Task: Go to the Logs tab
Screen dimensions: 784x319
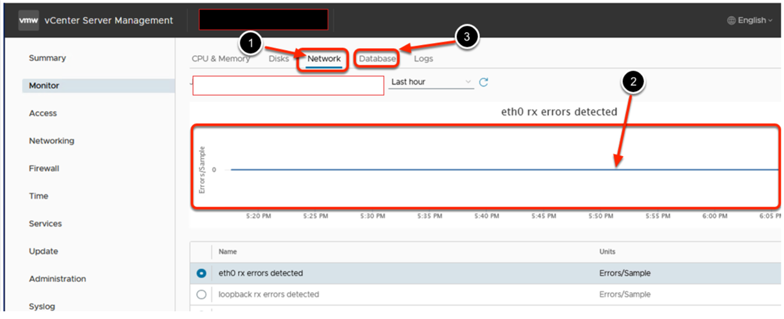Action: coord(423,59)
